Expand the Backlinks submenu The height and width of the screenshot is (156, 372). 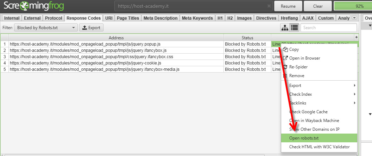[319, 103]
